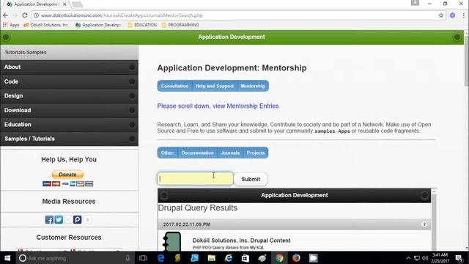Expand the Code sidebar section

pos(69,81)
